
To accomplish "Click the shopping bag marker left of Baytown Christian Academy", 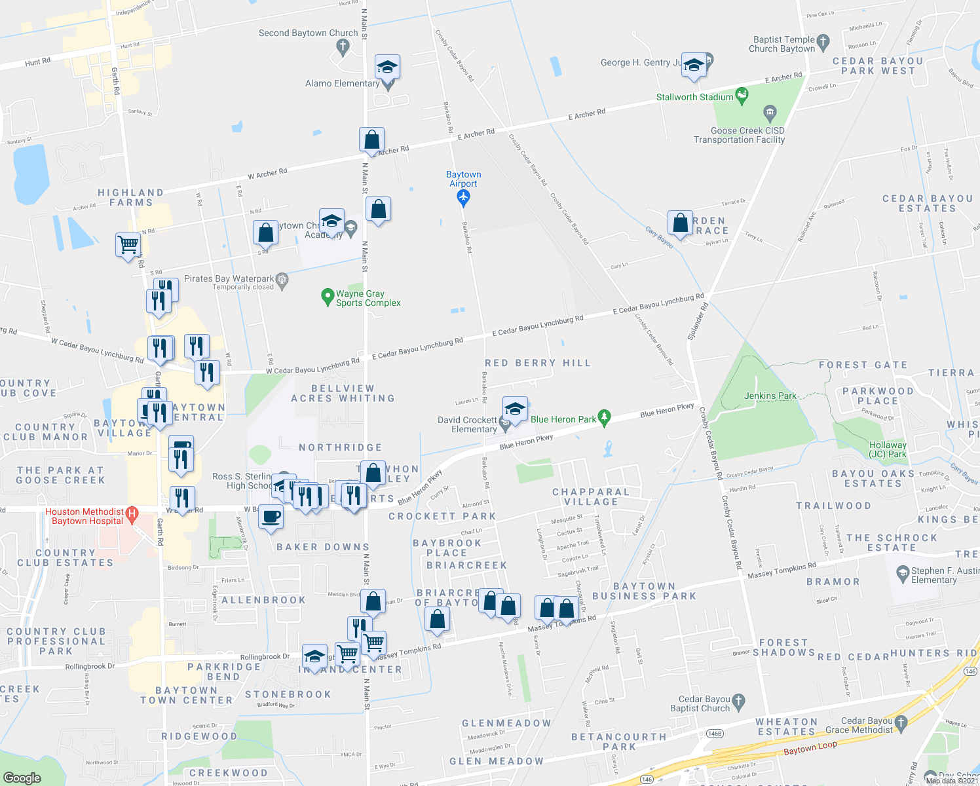I will 265,233.
